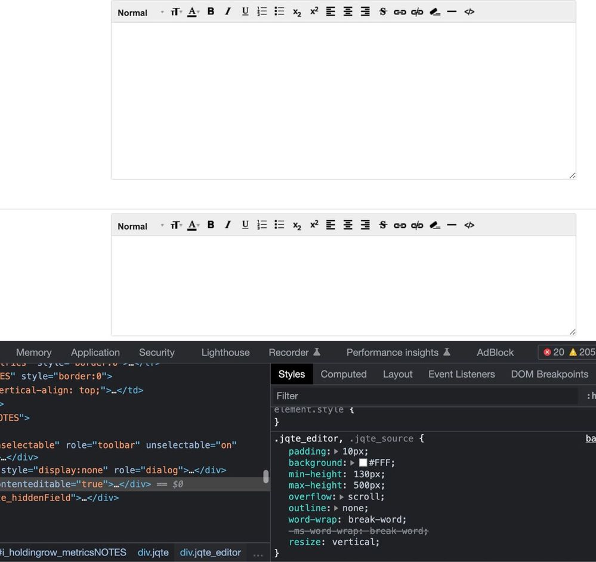The height and width of the screenshot is (562, 596).
Task: Clear formatting in the top editor toolbar
Action: coord(435,12)
